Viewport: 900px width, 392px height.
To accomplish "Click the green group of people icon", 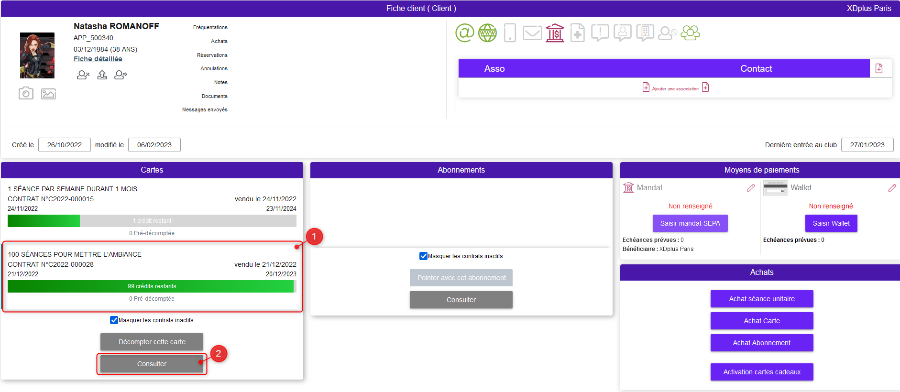I will pos(690,33).
